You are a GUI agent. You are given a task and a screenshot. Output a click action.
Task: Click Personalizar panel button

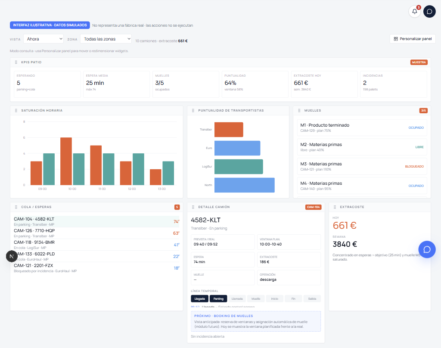413,39
